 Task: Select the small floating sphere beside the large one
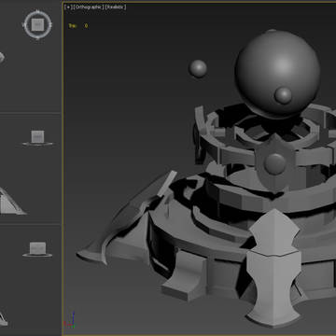tap(198, 69)
